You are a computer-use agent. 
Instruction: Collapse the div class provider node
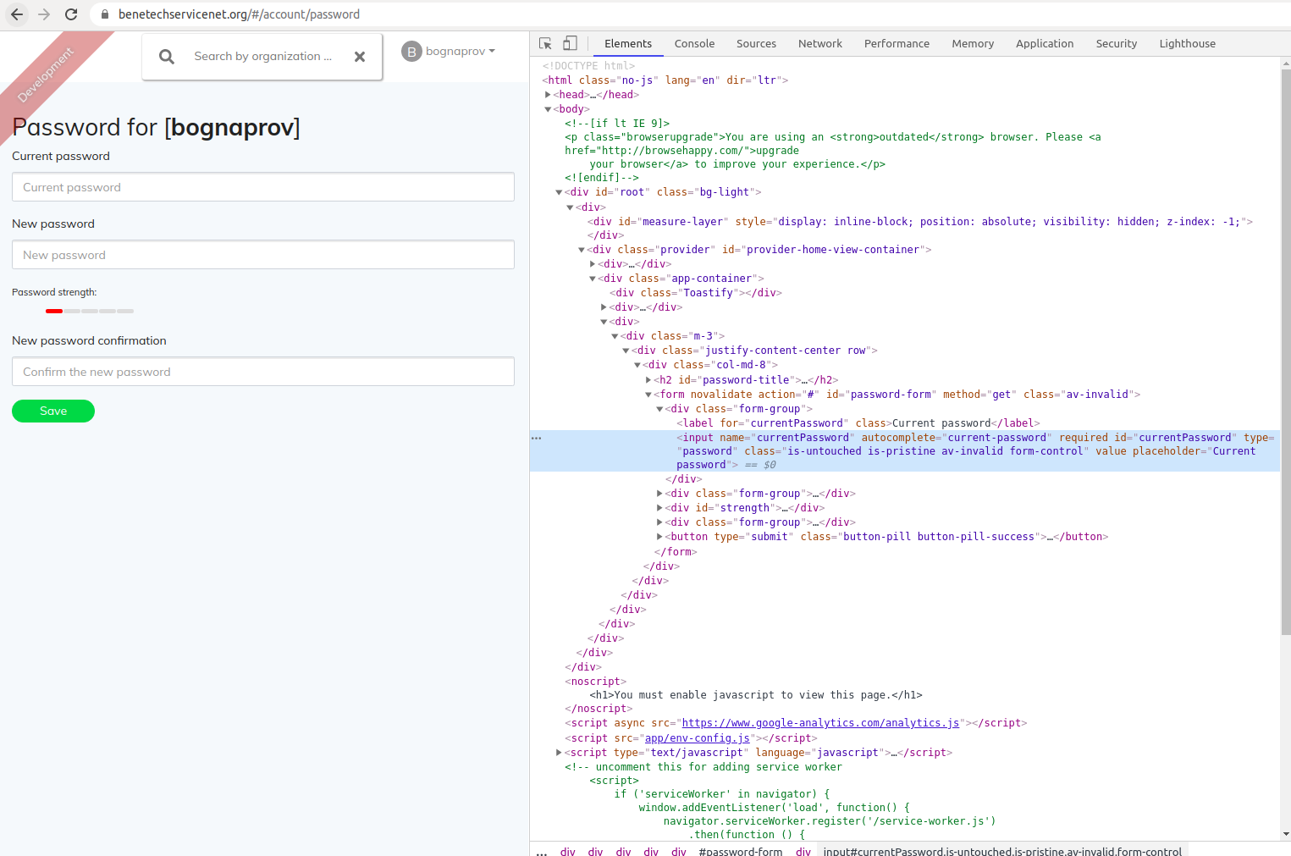pos(581,249)
